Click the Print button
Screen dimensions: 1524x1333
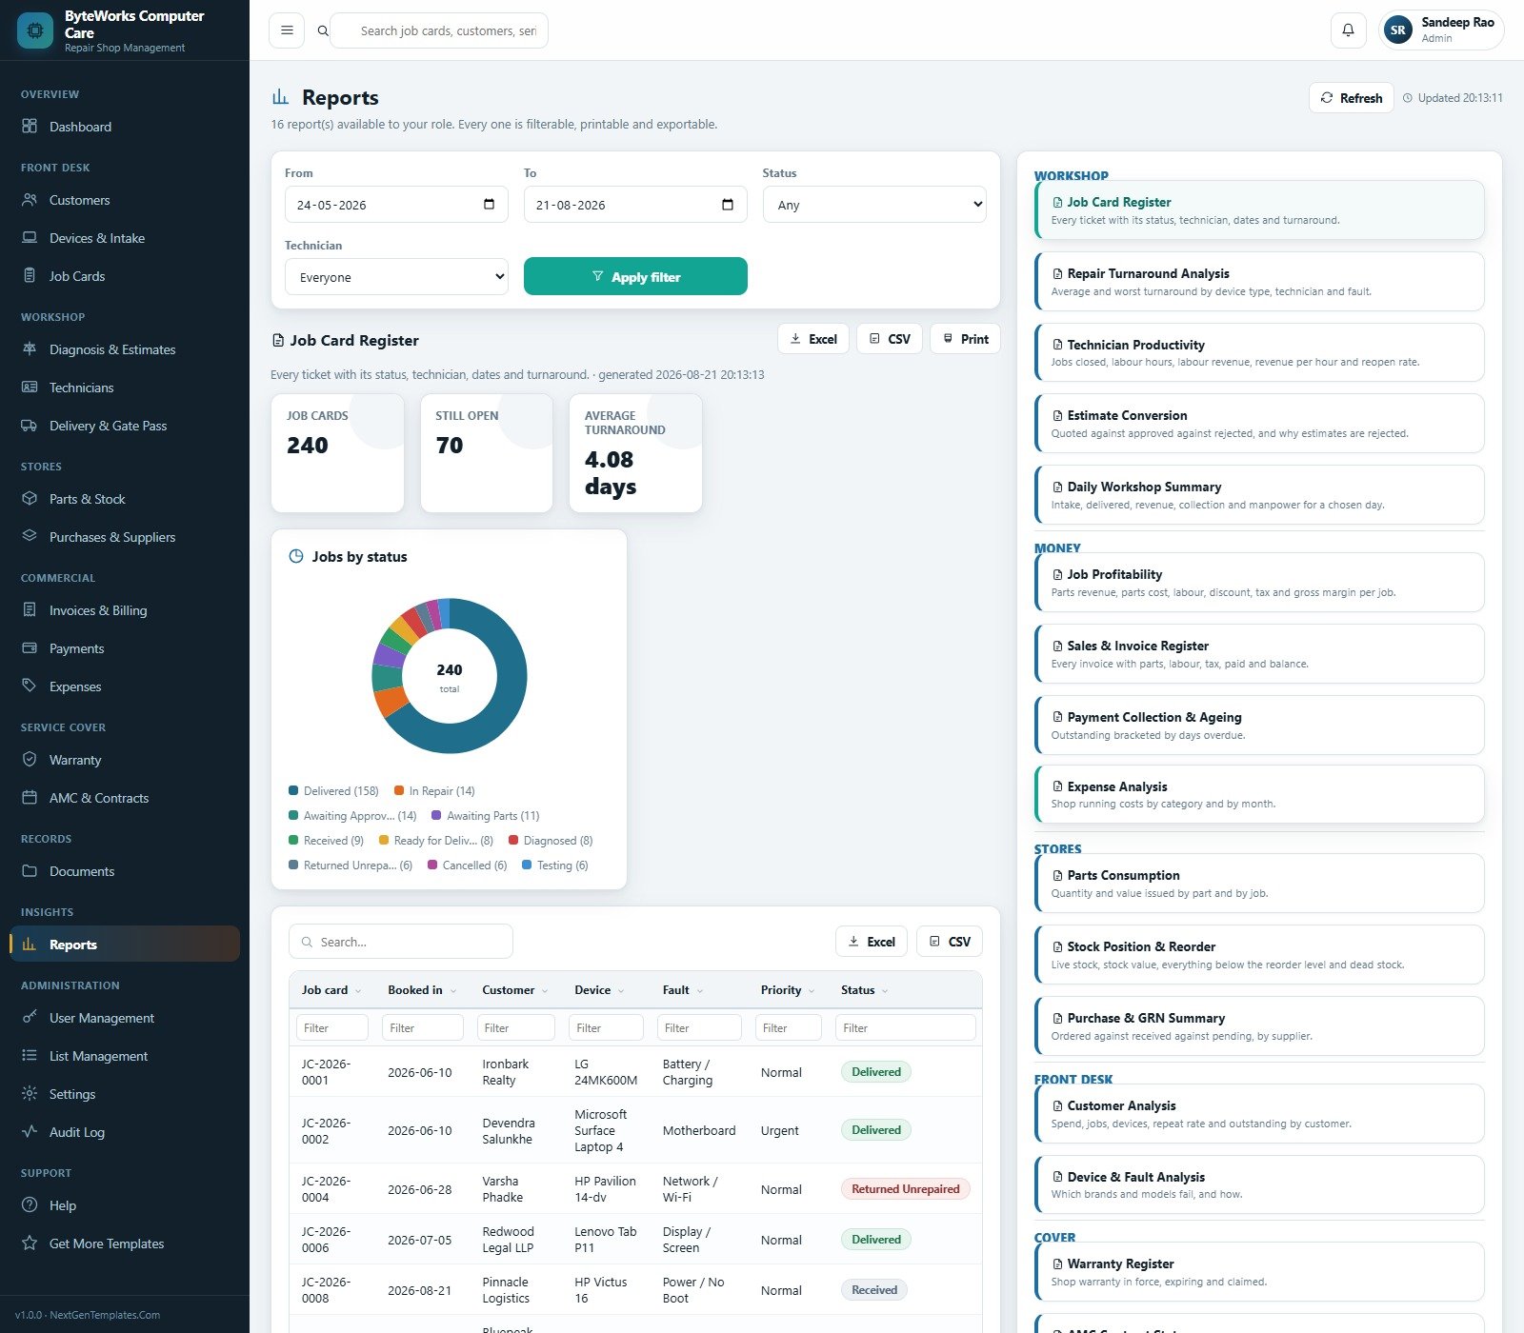965,339
